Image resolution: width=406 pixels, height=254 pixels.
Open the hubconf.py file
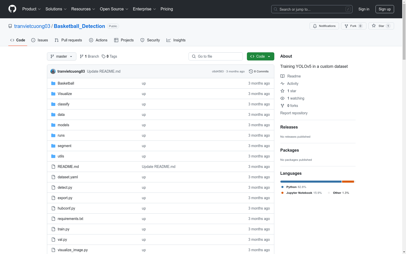pos(66,208)
